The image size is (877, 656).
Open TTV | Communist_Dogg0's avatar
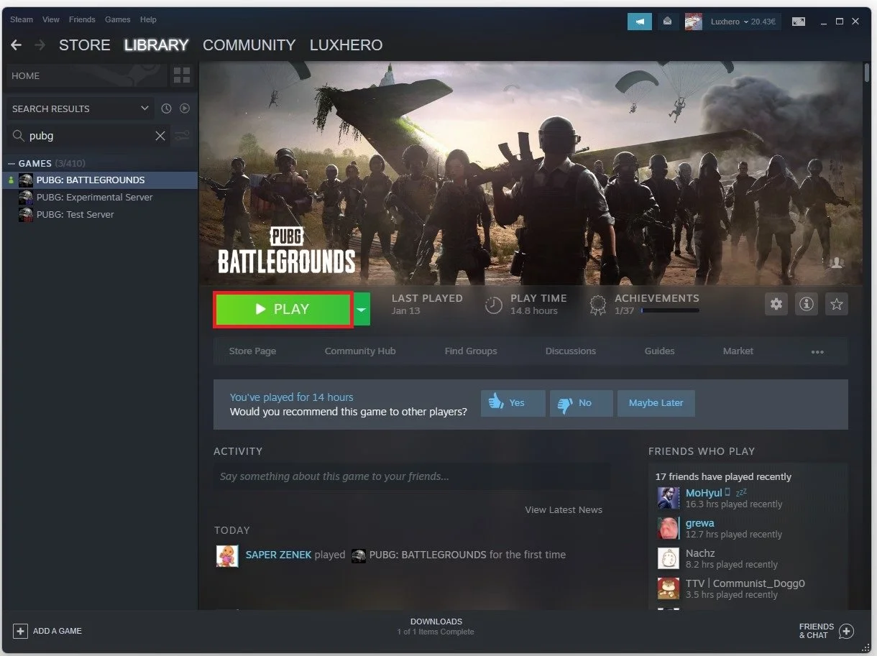click(x=669, y=588)
